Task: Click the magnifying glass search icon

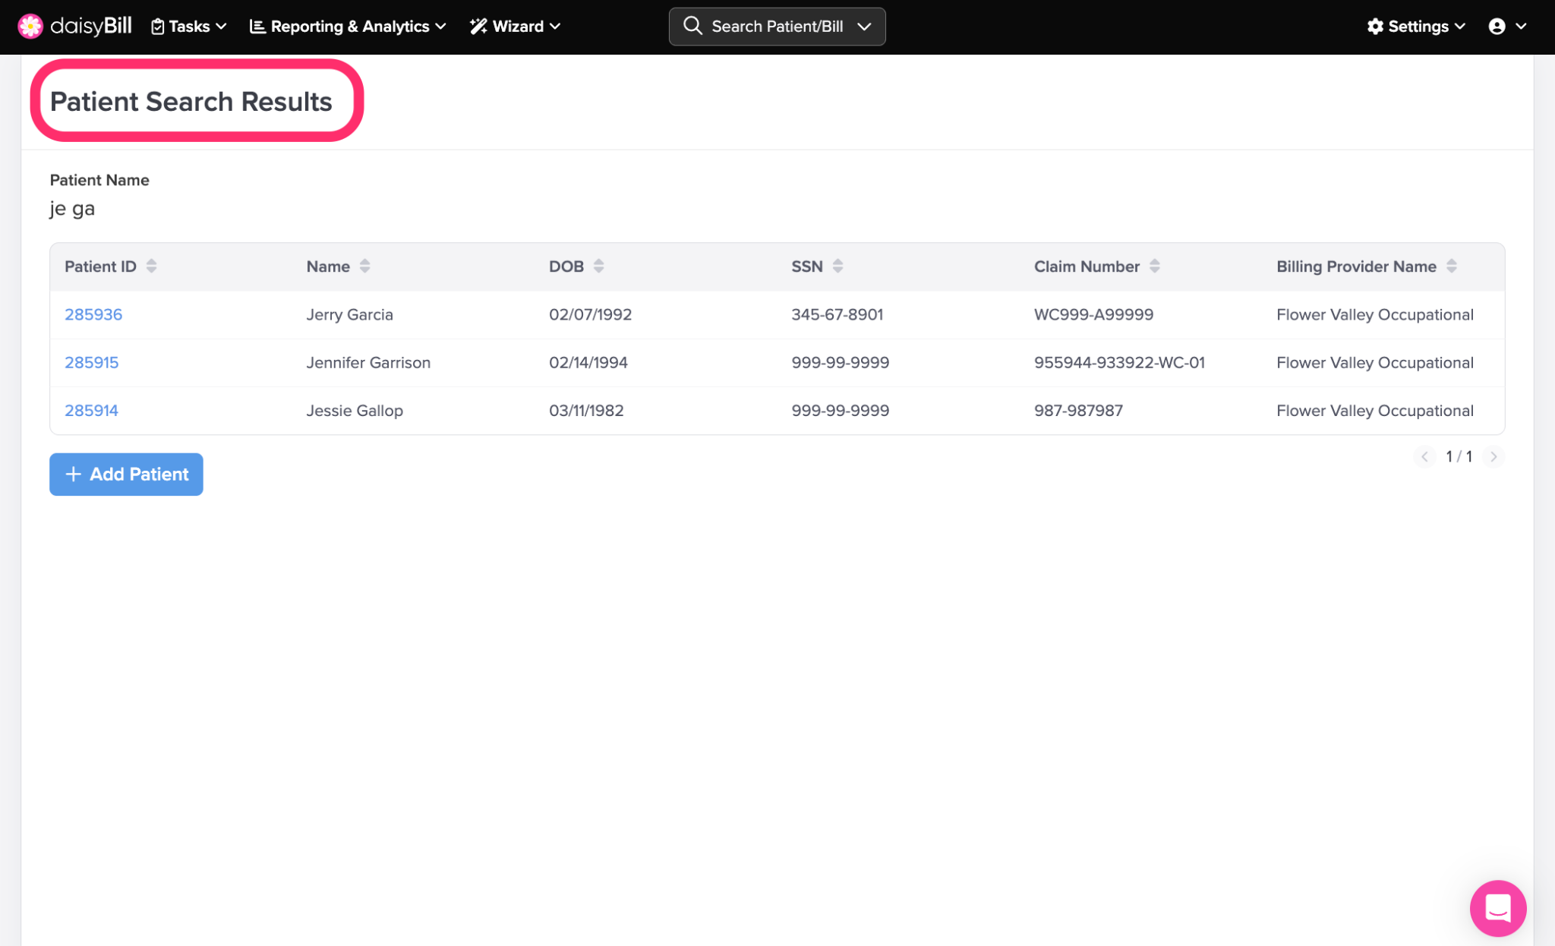Action: point(692,26)
